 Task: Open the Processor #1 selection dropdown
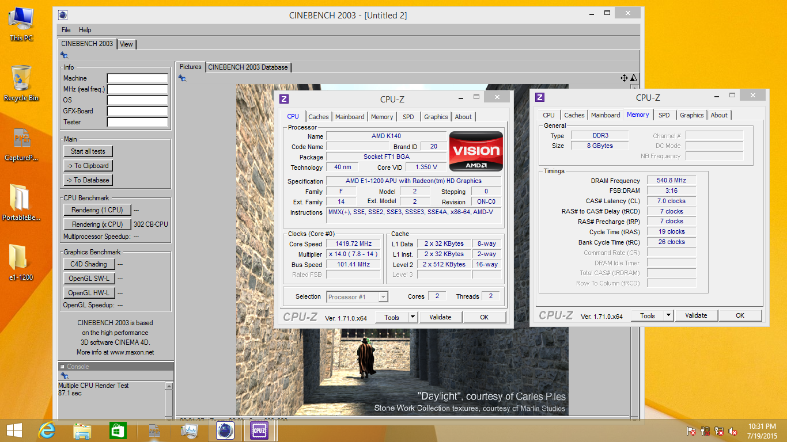click(x=357, y=297)
